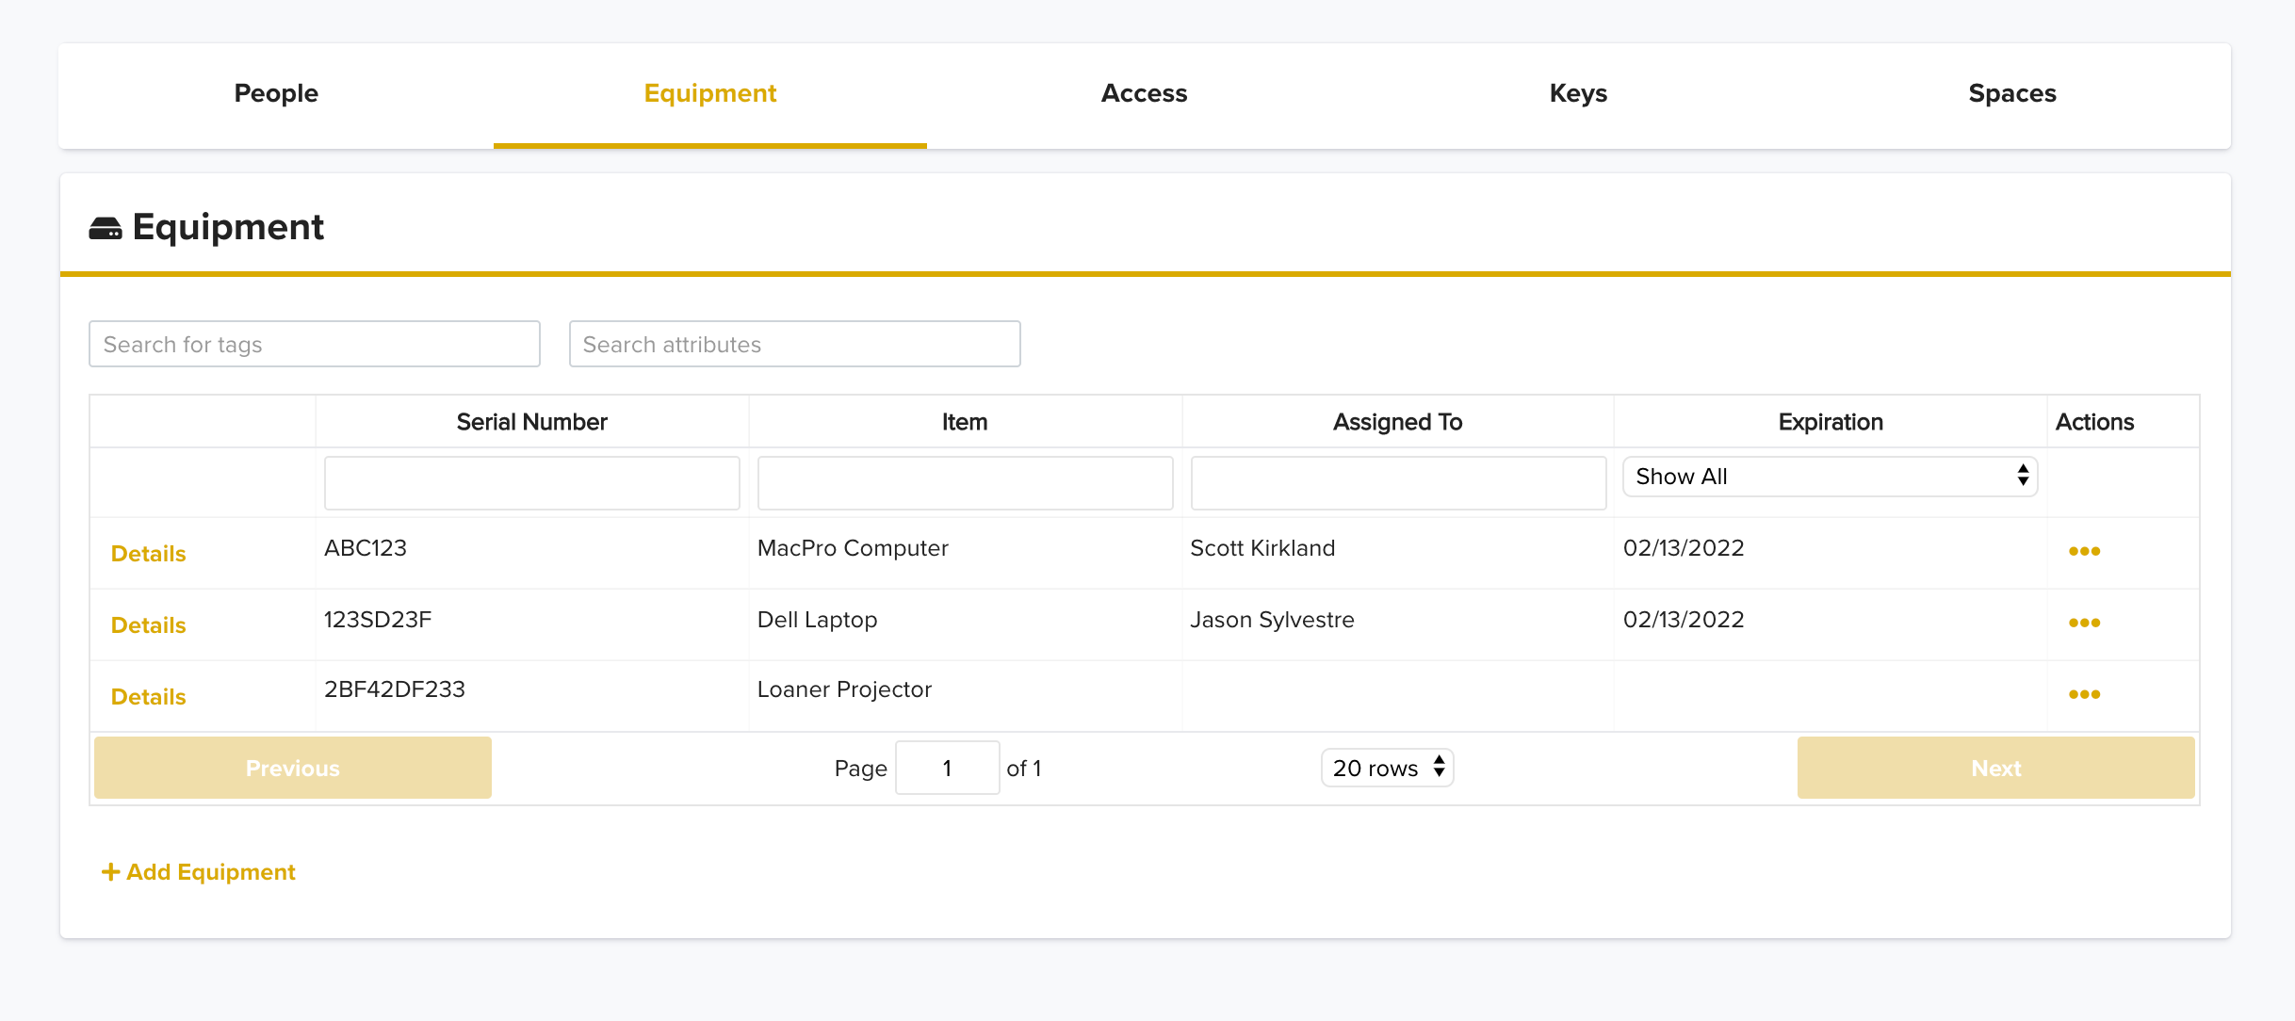Open actions menu for Dell Laptop row
The image size is (2295, 1021).
coord(2084,623)
